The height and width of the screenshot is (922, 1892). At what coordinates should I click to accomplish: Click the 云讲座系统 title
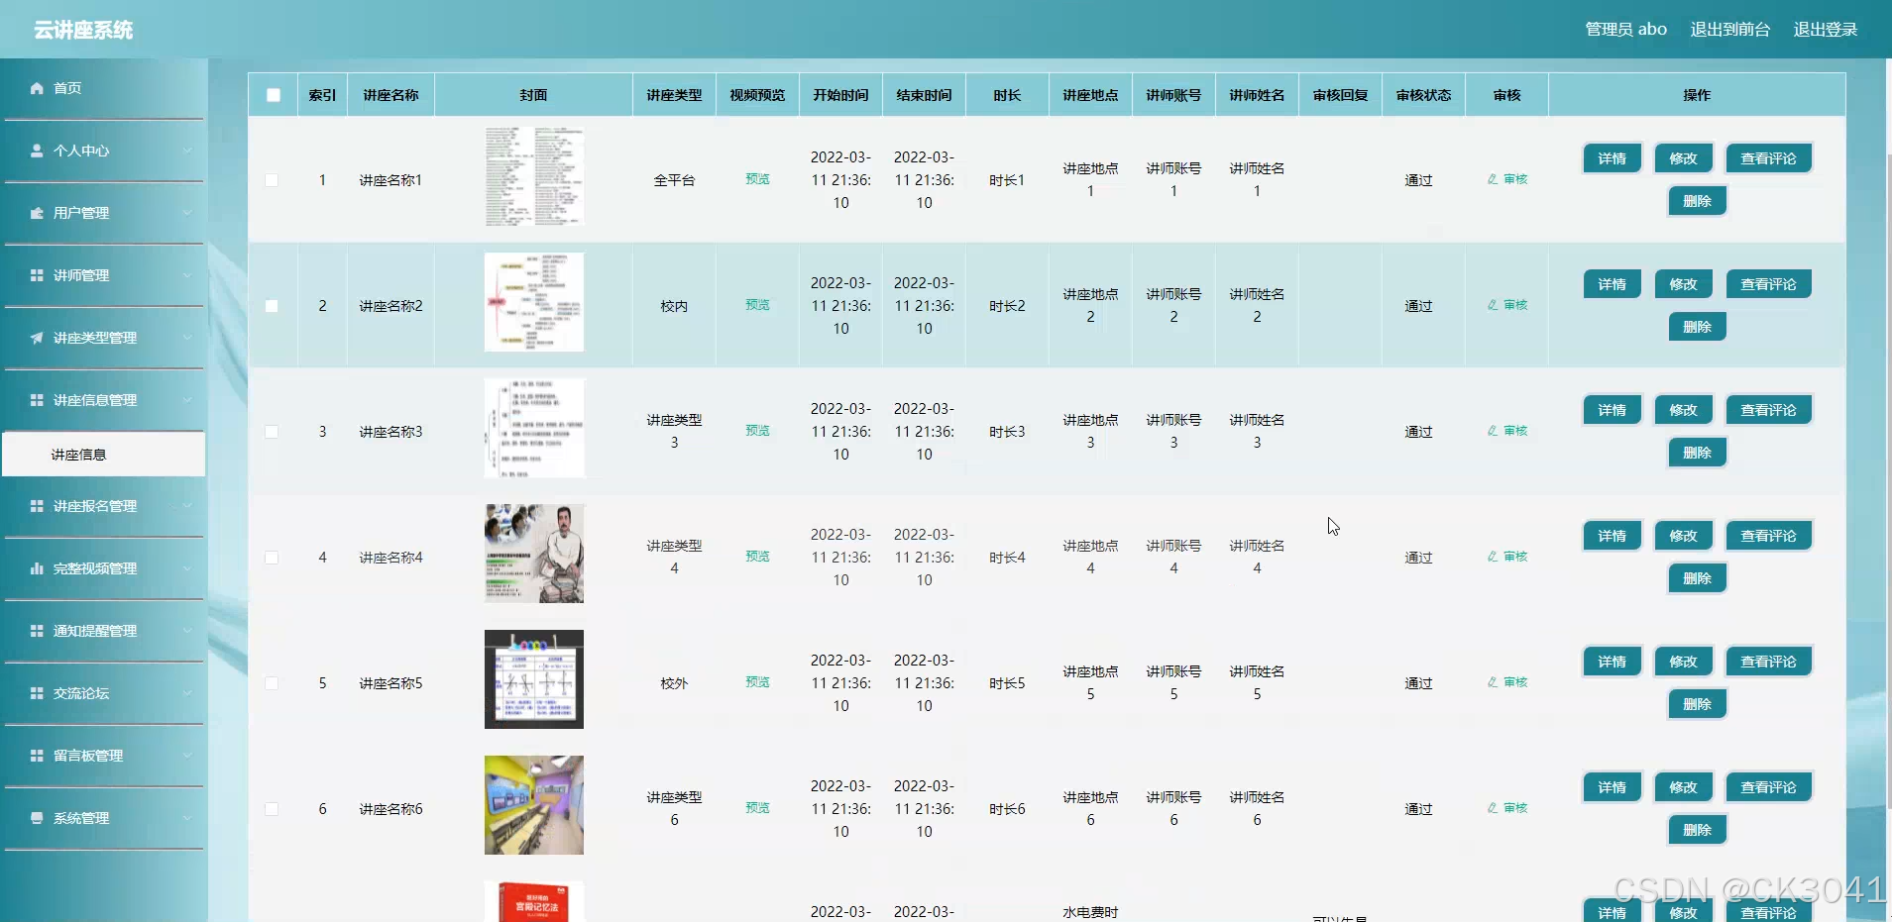click(83, 30)
